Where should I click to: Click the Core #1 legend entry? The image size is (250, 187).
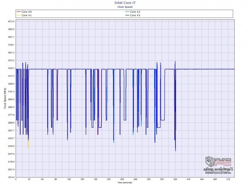24,15
